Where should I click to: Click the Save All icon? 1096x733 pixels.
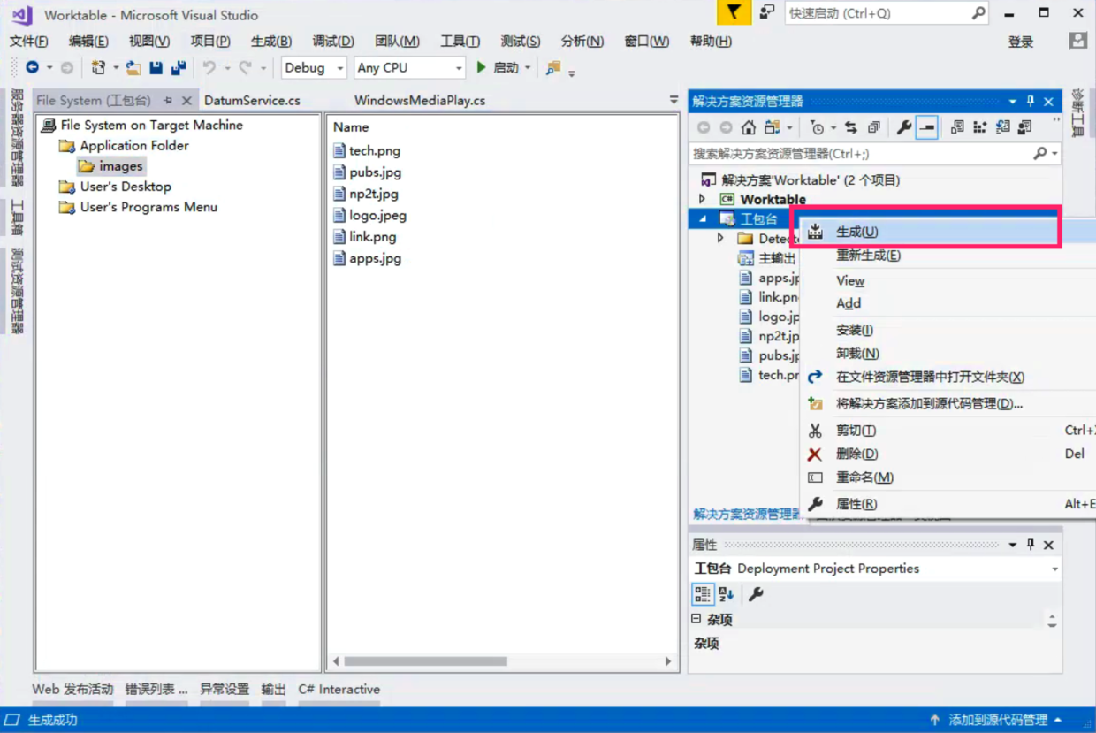[179, 67]
